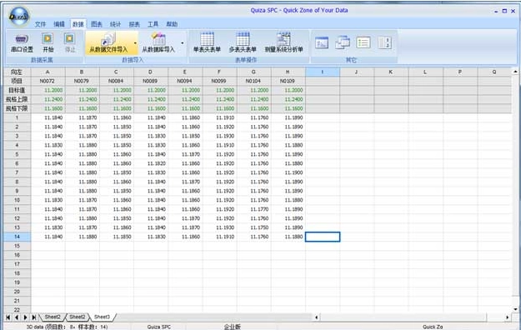Create a 多表头表单 multi-header sheet
The height and width of the screenshot is (330, 521).
point(243,42)
